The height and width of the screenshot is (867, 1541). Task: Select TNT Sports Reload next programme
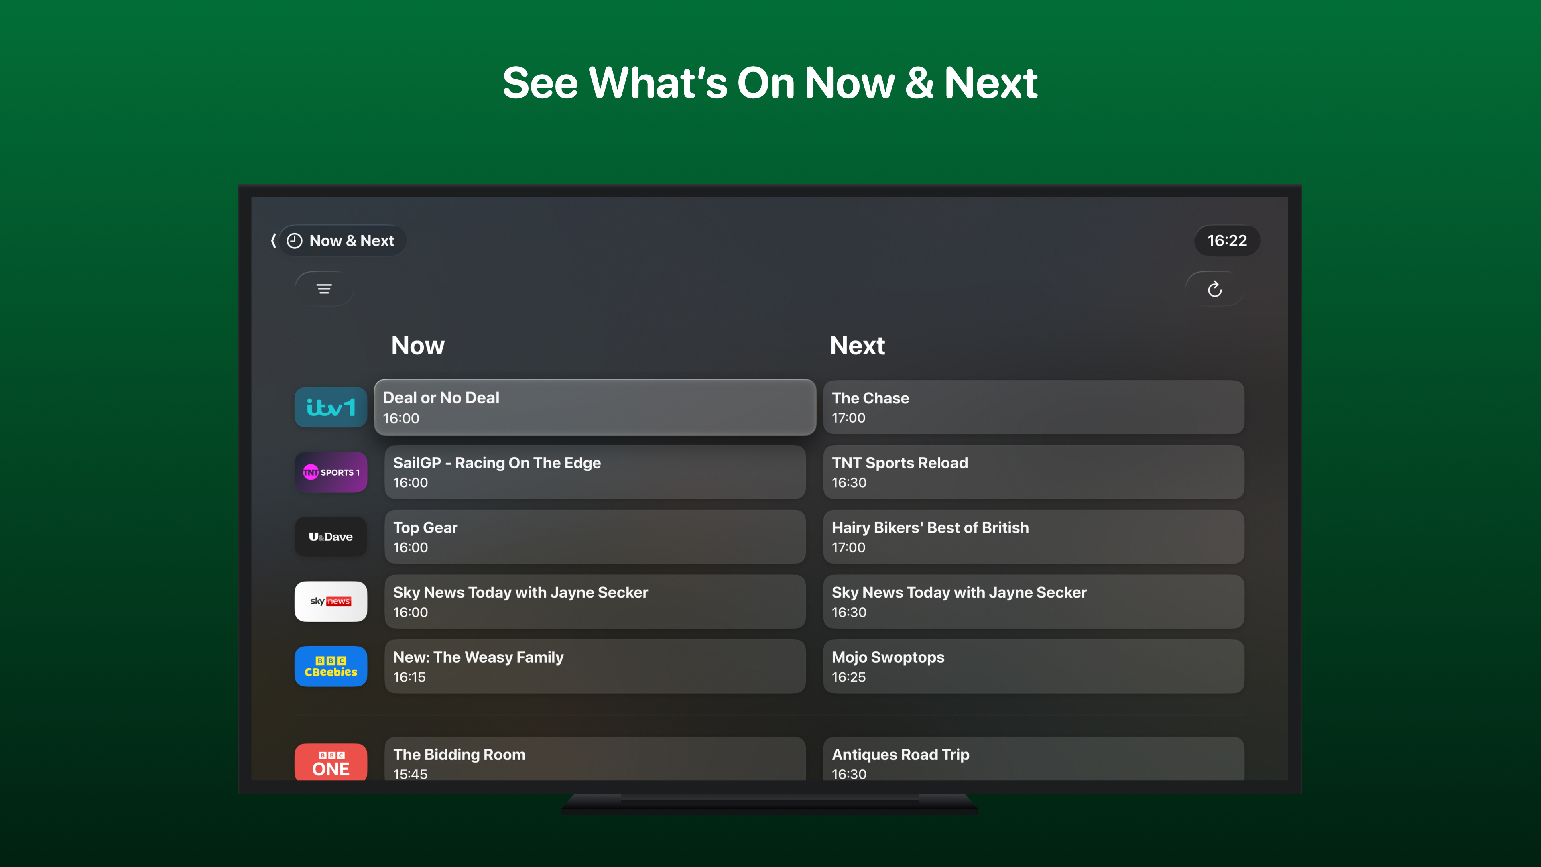1033,472
